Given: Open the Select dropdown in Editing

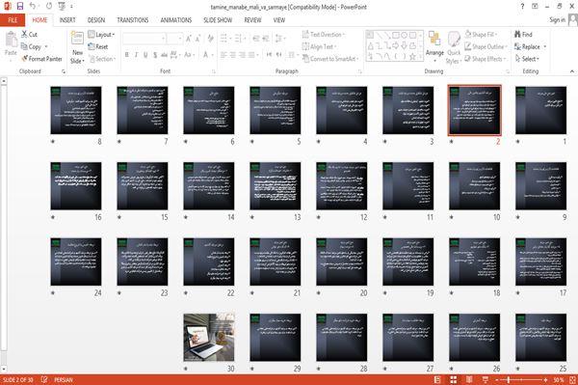Looking at the screenshot, I should 528,59.
